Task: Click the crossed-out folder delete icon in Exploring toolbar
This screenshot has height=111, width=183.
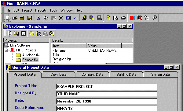Action: click(x=52, y=33)
